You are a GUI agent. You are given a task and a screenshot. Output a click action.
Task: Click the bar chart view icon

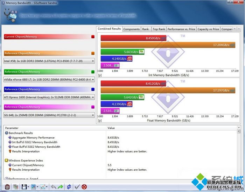click(34, 187)
